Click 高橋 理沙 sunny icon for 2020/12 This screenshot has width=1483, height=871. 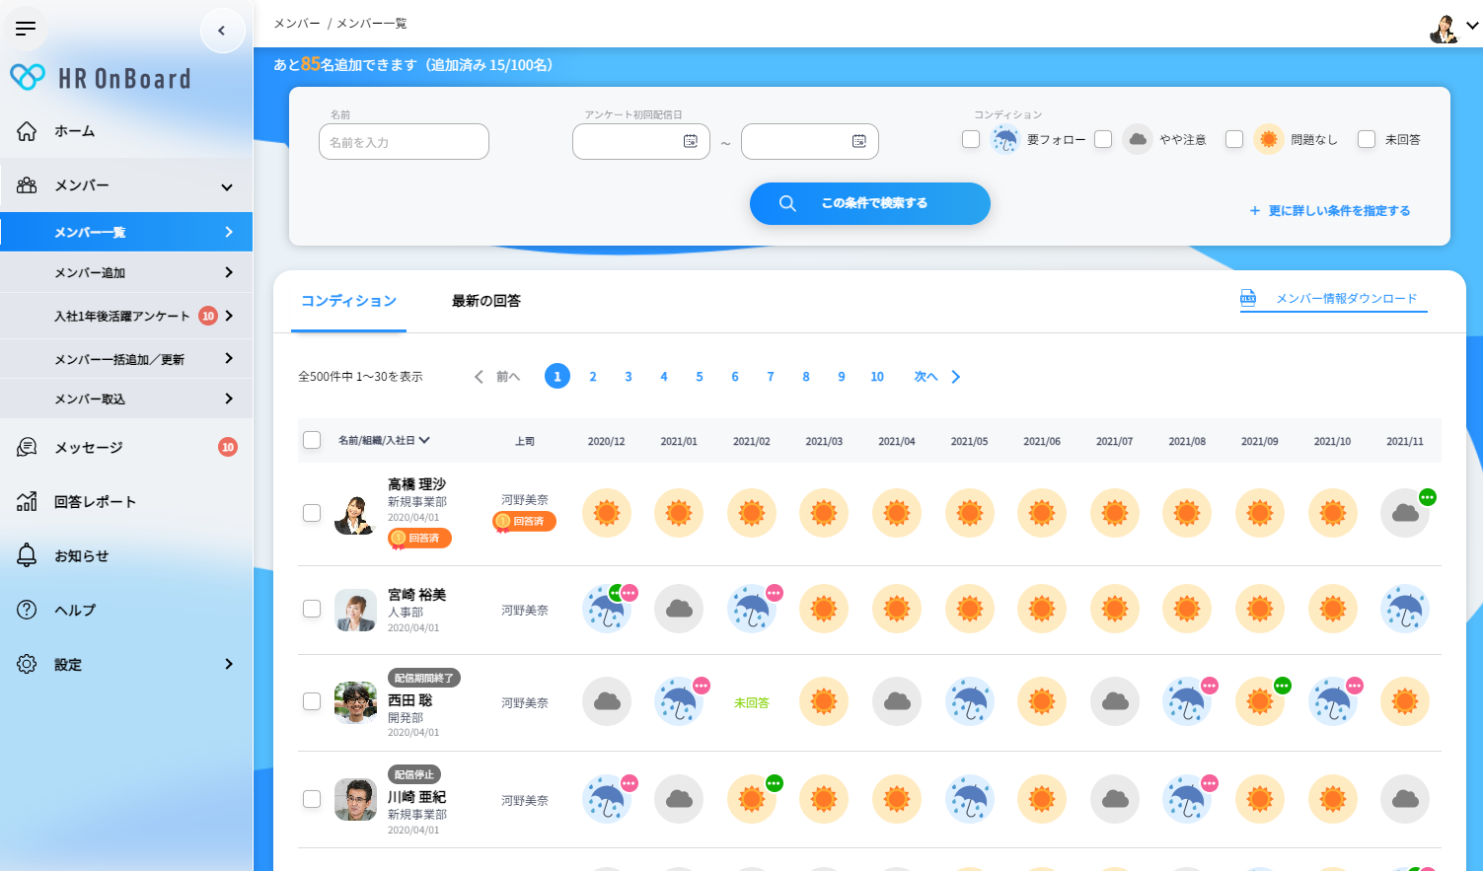pyautogui.click(x=607, y=513)
